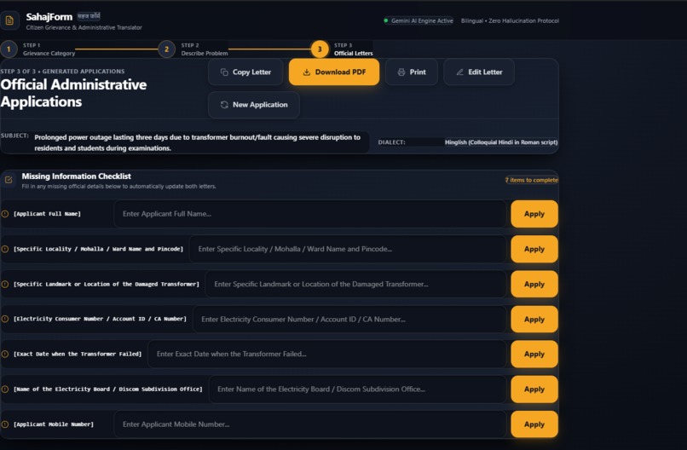The image size is (687, 450).
Task: Click the subject text about prolonged power outage
Action: pyautogui.click(x=198, y=142)
